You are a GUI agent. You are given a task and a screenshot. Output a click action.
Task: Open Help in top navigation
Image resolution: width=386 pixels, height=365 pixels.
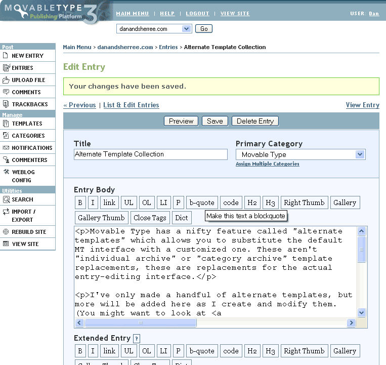coord(167,14)
